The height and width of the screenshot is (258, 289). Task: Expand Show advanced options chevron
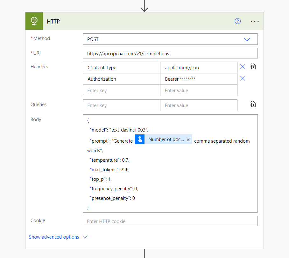[x=85, y=237]
